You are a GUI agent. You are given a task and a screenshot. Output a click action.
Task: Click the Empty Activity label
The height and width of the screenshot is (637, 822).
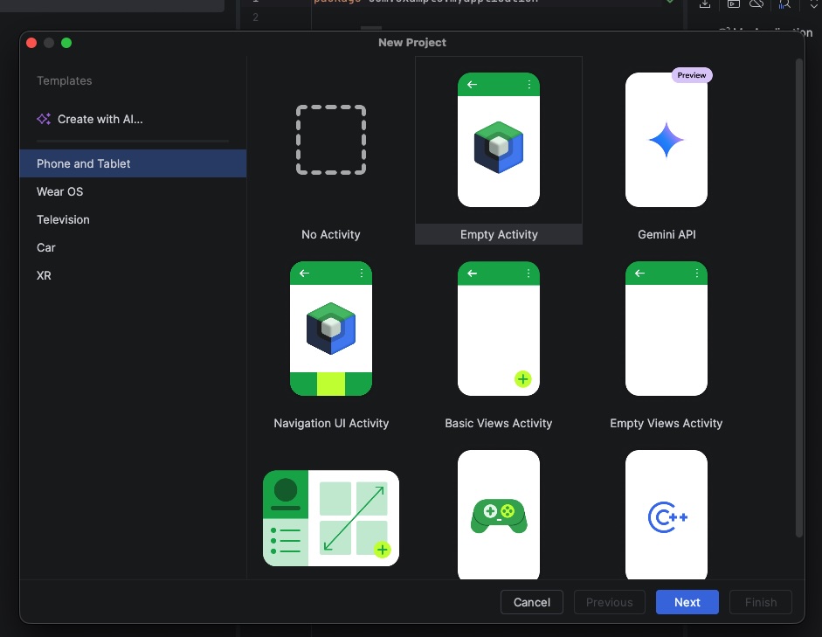tap(499, 234)
